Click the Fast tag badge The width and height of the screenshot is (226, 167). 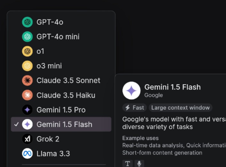135,108
